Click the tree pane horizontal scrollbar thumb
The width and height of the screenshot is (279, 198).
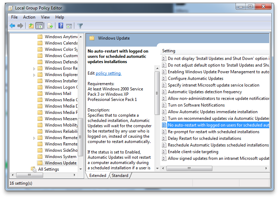pyautogui.click(x=29, y=175)
